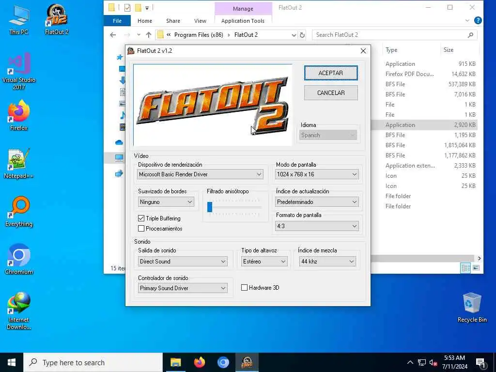Click the Explorer back arrow
This screenshot has width=496, height=372.
click(113, 35)
